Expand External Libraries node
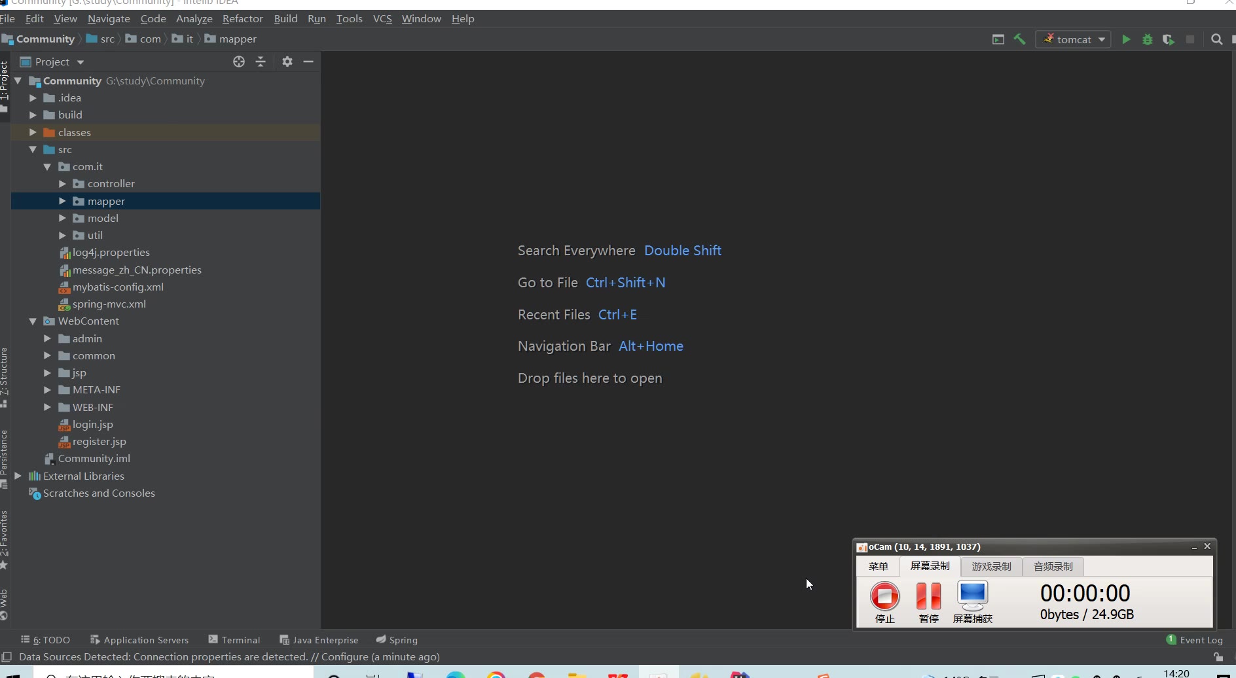The width and height of the screenshot is (1236, 678). click(18, 476)
